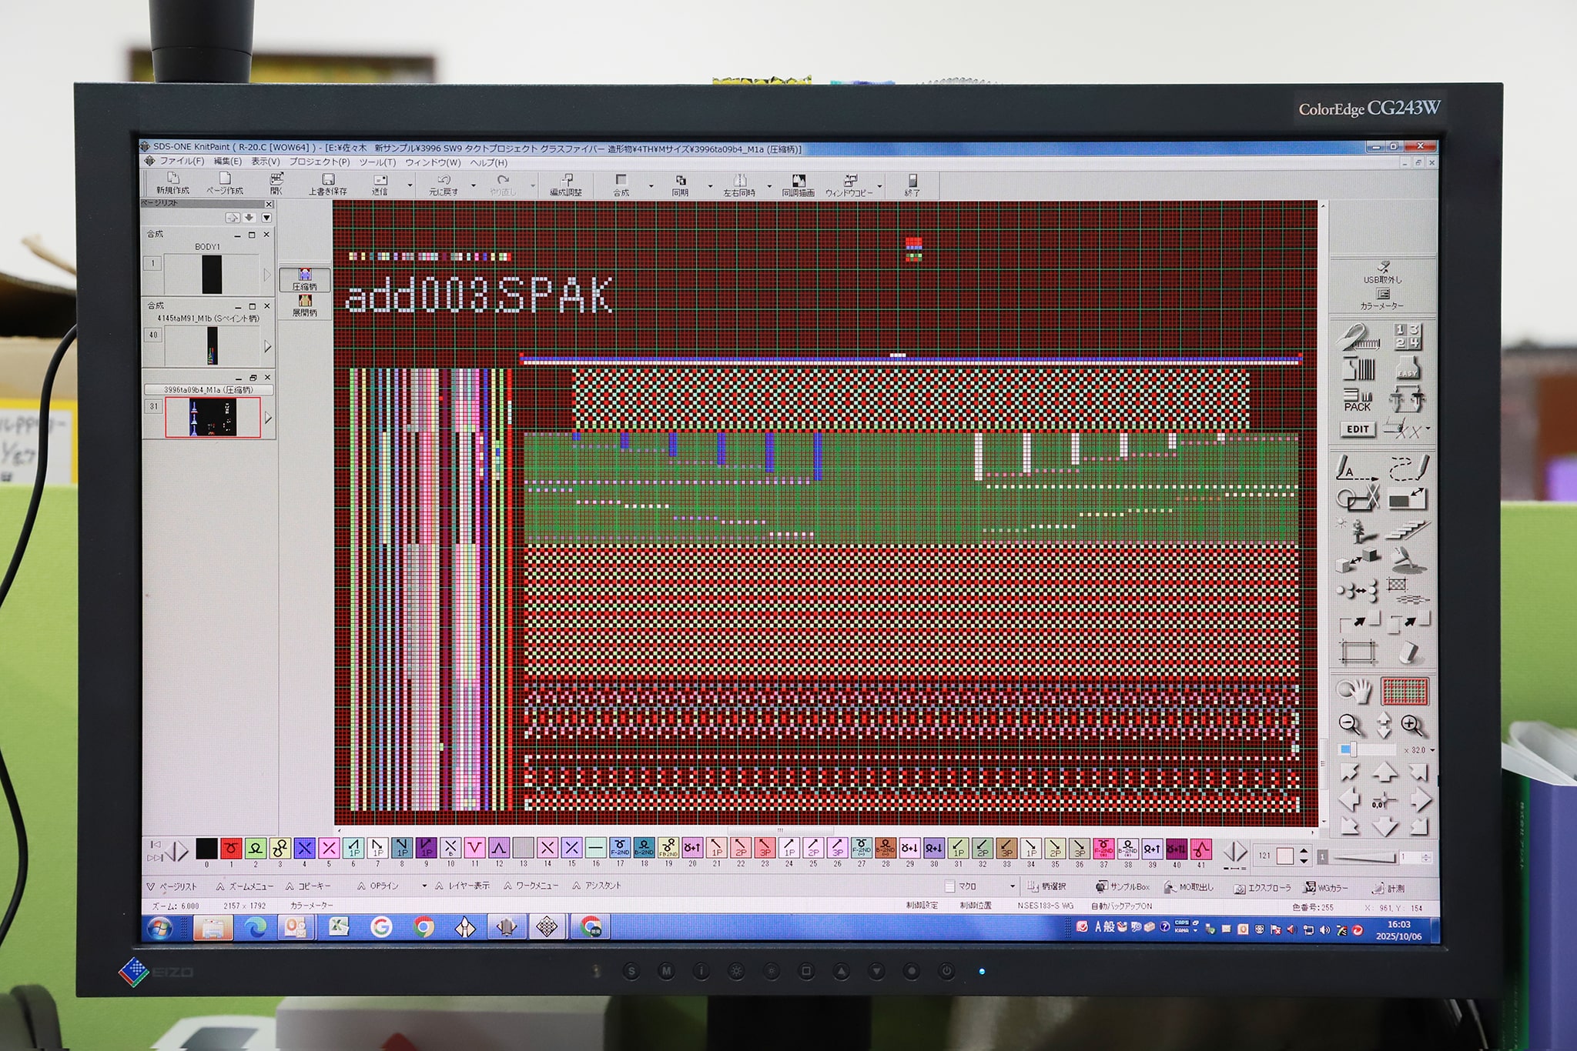This screenshot has width=1577, height=1051.
Task: Switch to 展開柄 view mode
Action: pos(305,305)
